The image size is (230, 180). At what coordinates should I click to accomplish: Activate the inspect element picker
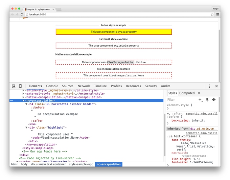point(14,86)
